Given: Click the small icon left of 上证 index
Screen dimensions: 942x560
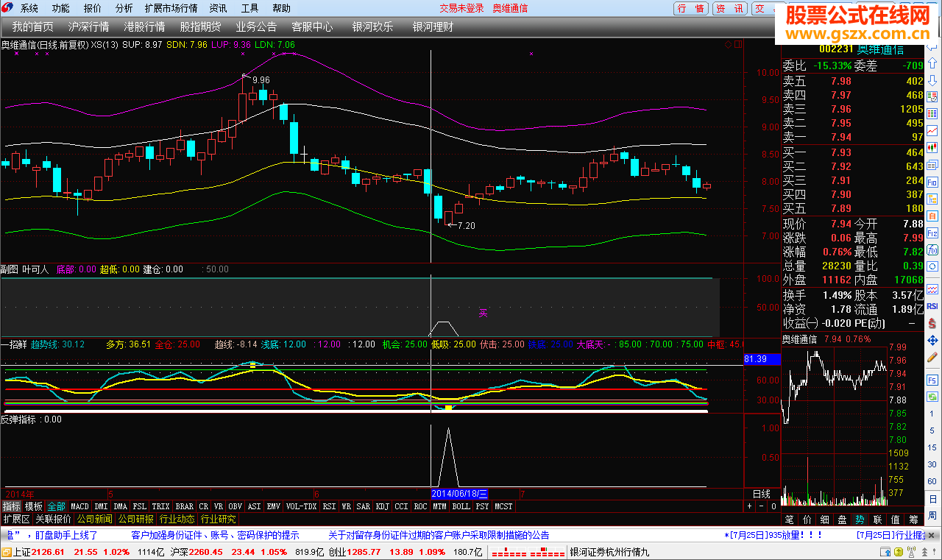Looking at the screenshot, I should pyautogui.click(x=7, y=552).
